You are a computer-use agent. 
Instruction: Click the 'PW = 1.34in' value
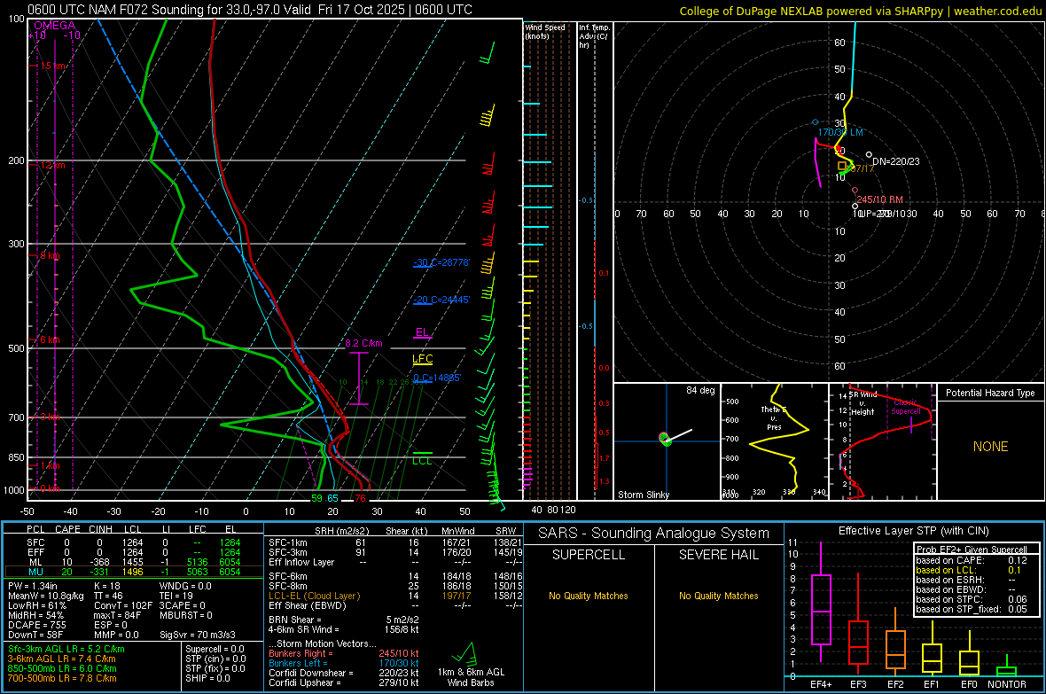tap(33, 586)
